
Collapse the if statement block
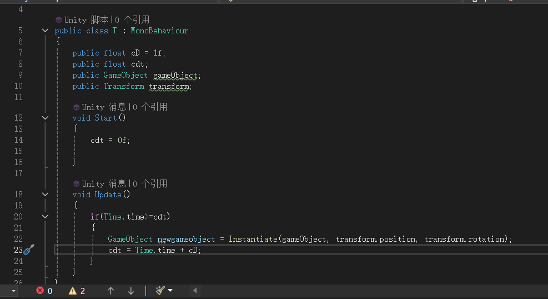(x=45, y=216)
